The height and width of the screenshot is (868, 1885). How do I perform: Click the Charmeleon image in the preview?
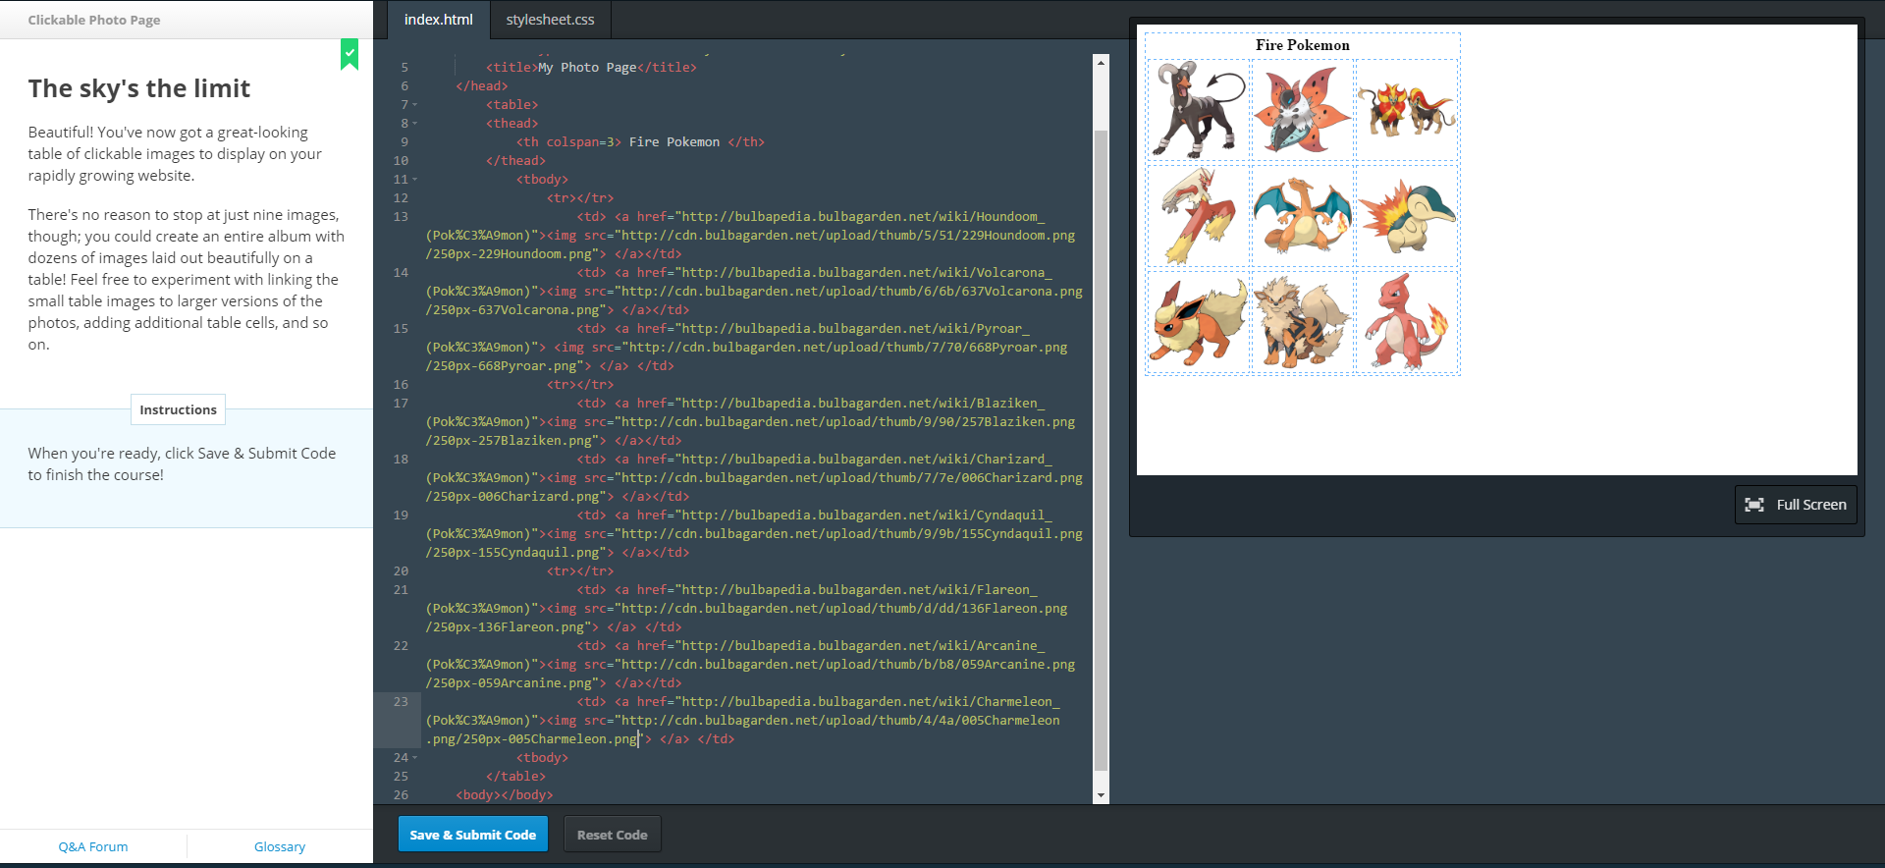tap(1406, 322)
